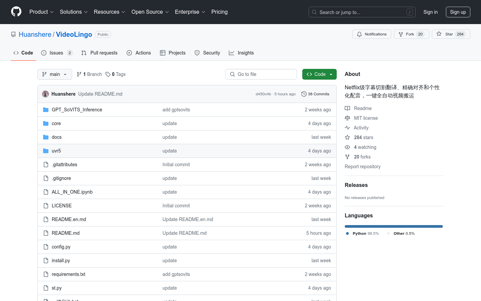Click the Python language bar segment
The height and width of the screenshot is (301, 481).
[x=393, y=226]
